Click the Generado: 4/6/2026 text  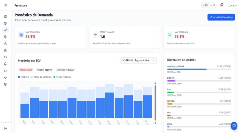[x=65, y=70]
